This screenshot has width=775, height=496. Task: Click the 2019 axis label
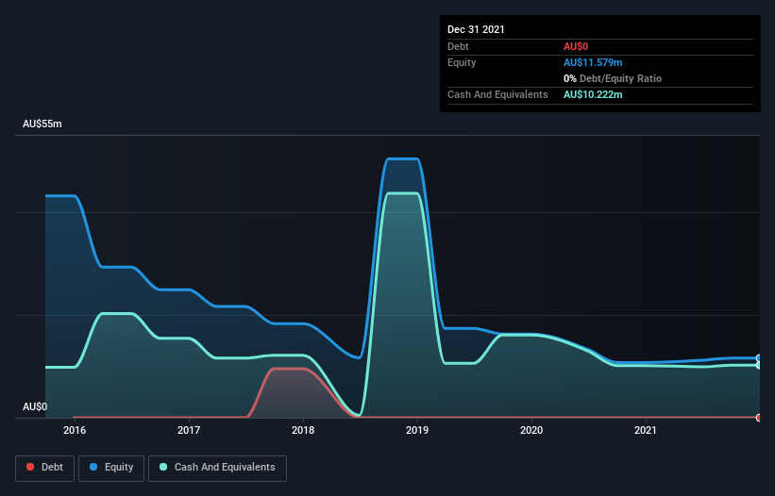coord(417,430)
